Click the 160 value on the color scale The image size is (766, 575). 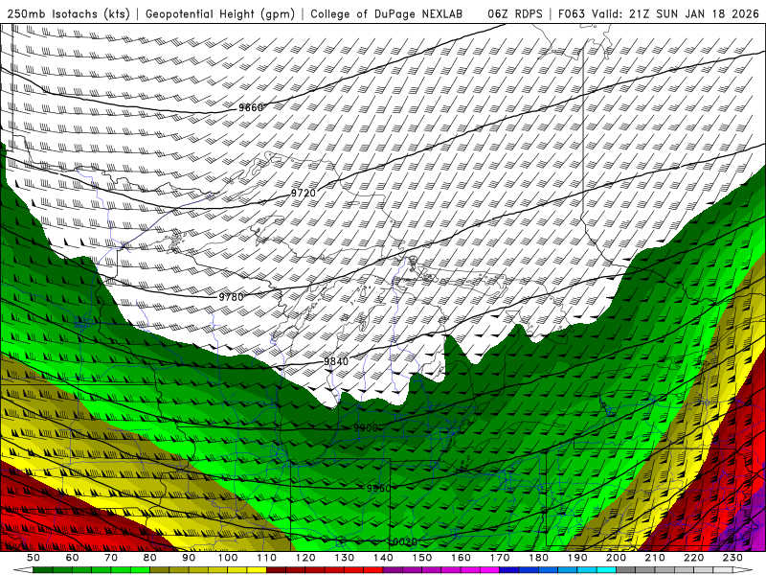click(461, 558)
